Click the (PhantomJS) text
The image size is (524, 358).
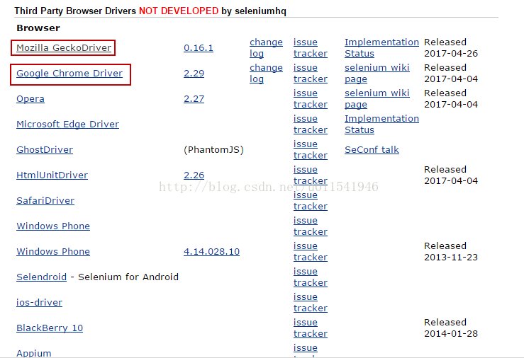click(x=213, y=150)
